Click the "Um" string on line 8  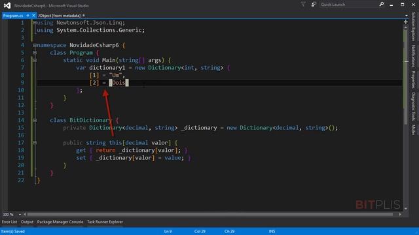click(x=115, y=75)
